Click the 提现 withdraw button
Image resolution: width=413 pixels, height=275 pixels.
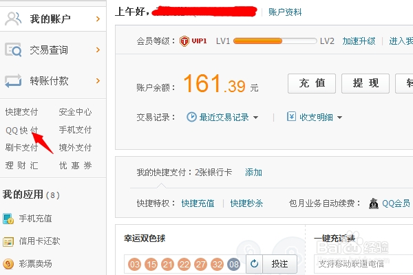point(366,83)
